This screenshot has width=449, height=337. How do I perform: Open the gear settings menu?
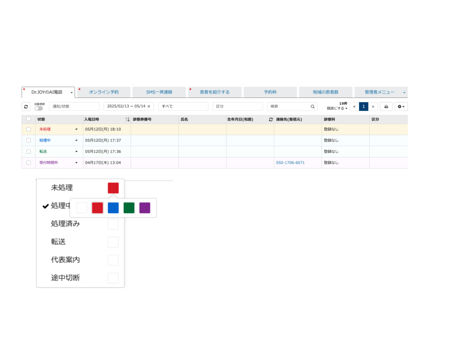(x=401, y=107)
